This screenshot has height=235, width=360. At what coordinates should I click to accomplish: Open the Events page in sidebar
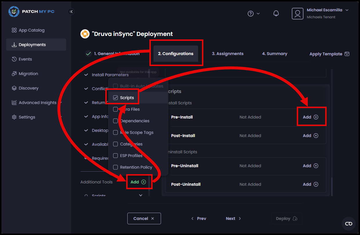(36, 59)
